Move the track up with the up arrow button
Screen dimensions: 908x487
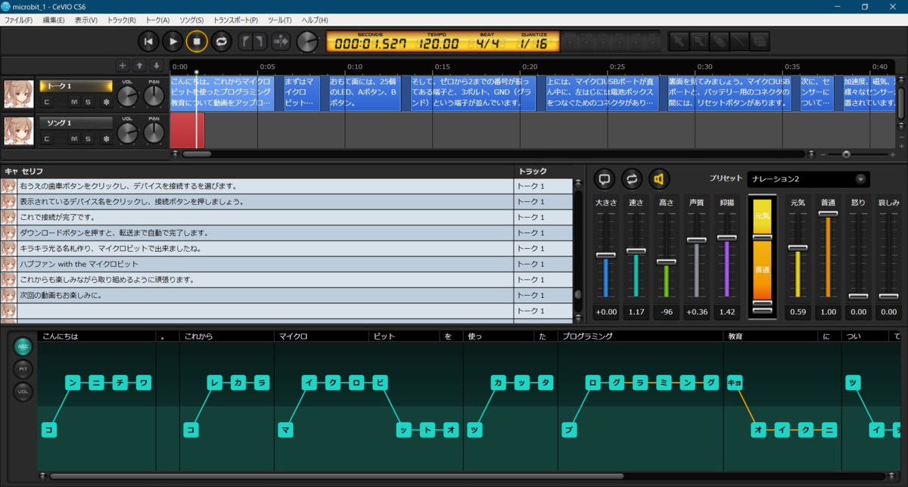[139, 66]
